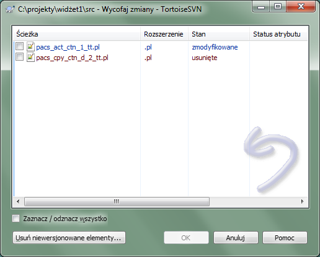Viewport: 320px width, 257px height.
Task: Click the file icon of pacs_act_ctn_1_tt.pl
Action: coord(30,46)
